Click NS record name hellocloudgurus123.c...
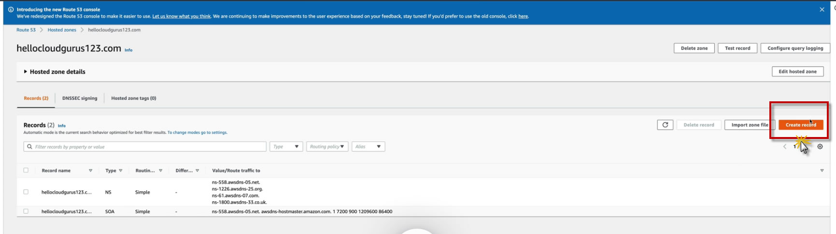836x234 pixels. pyautogui.click(x=67, y=193)
